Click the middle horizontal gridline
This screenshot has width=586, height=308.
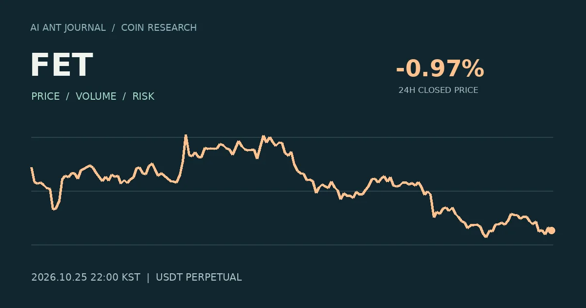[292, 191]
